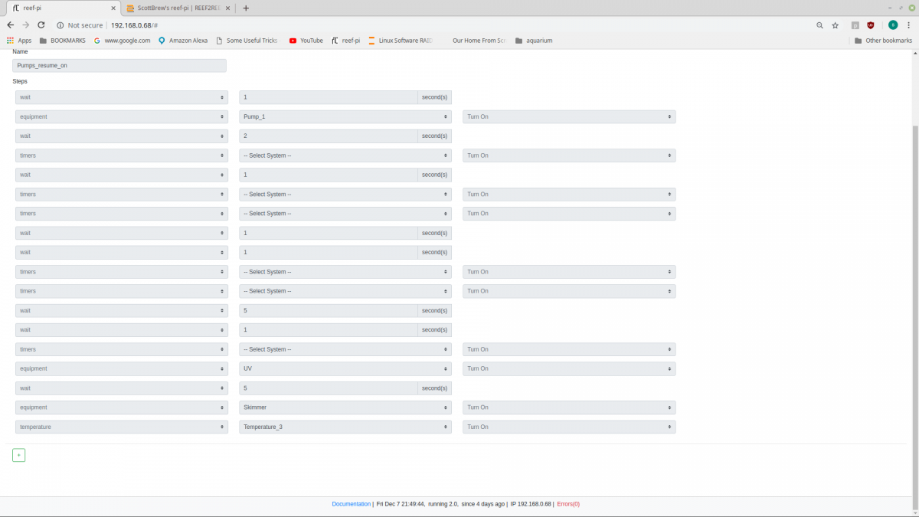Open the BOOKMARKS folder
Image resolution: width=919 pixels, height=517 pixels.
point(63,41)
